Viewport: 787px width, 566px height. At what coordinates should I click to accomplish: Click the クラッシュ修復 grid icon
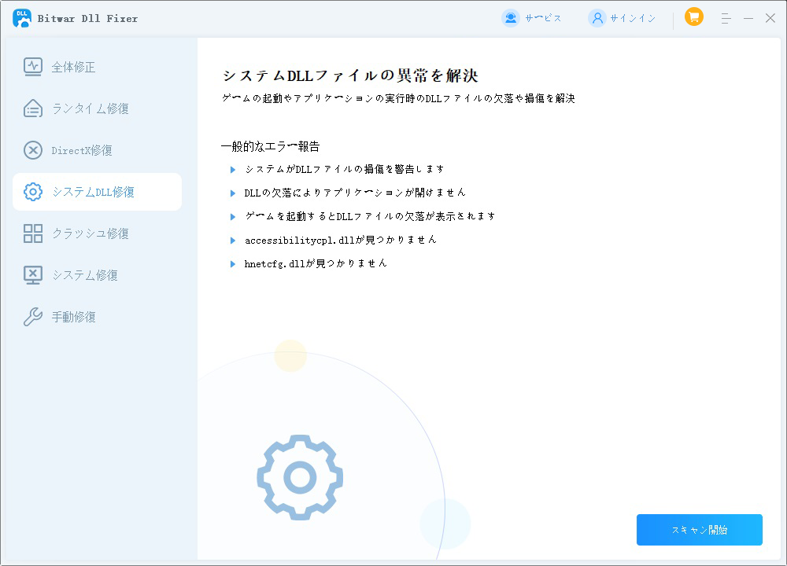point(33,233)
